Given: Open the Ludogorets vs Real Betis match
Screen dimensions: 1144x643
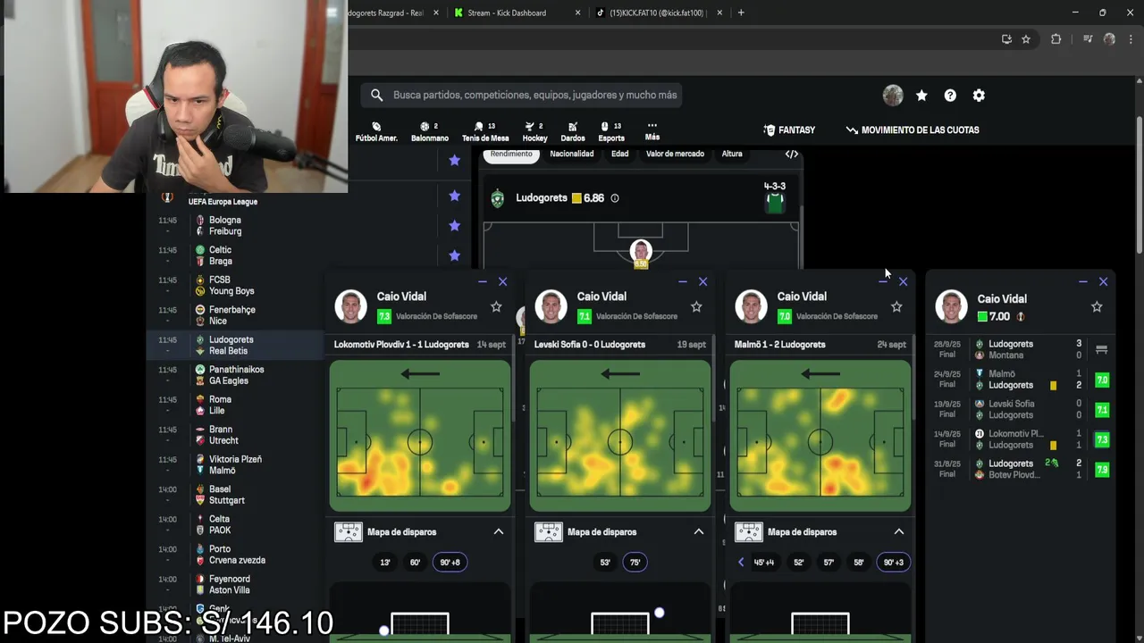Looking at the screenshot, I should pos(235,346).
